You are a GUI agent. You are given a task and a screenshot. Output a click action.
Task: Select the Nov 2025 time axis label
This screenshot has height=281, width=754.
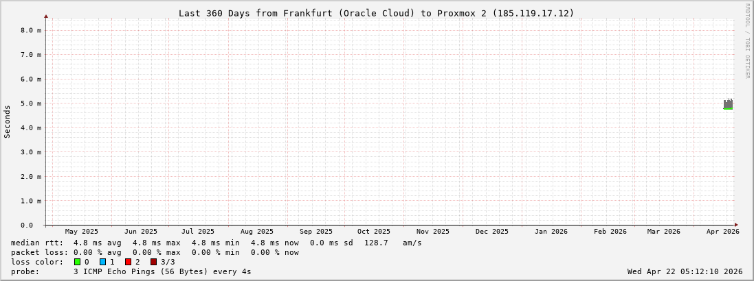click(x=433, y=232)
